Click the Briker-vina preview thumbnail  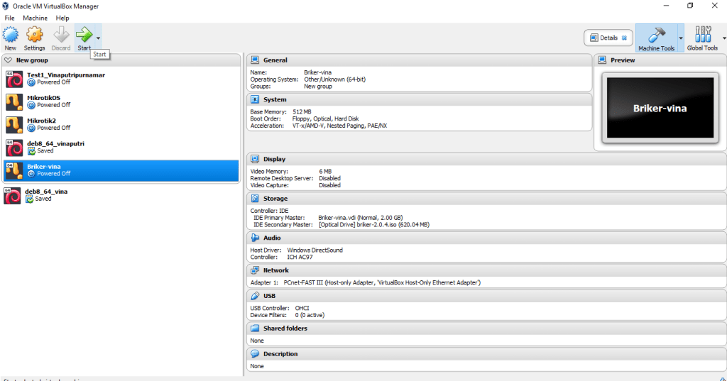pyautogui.click(x=660, y=109)
